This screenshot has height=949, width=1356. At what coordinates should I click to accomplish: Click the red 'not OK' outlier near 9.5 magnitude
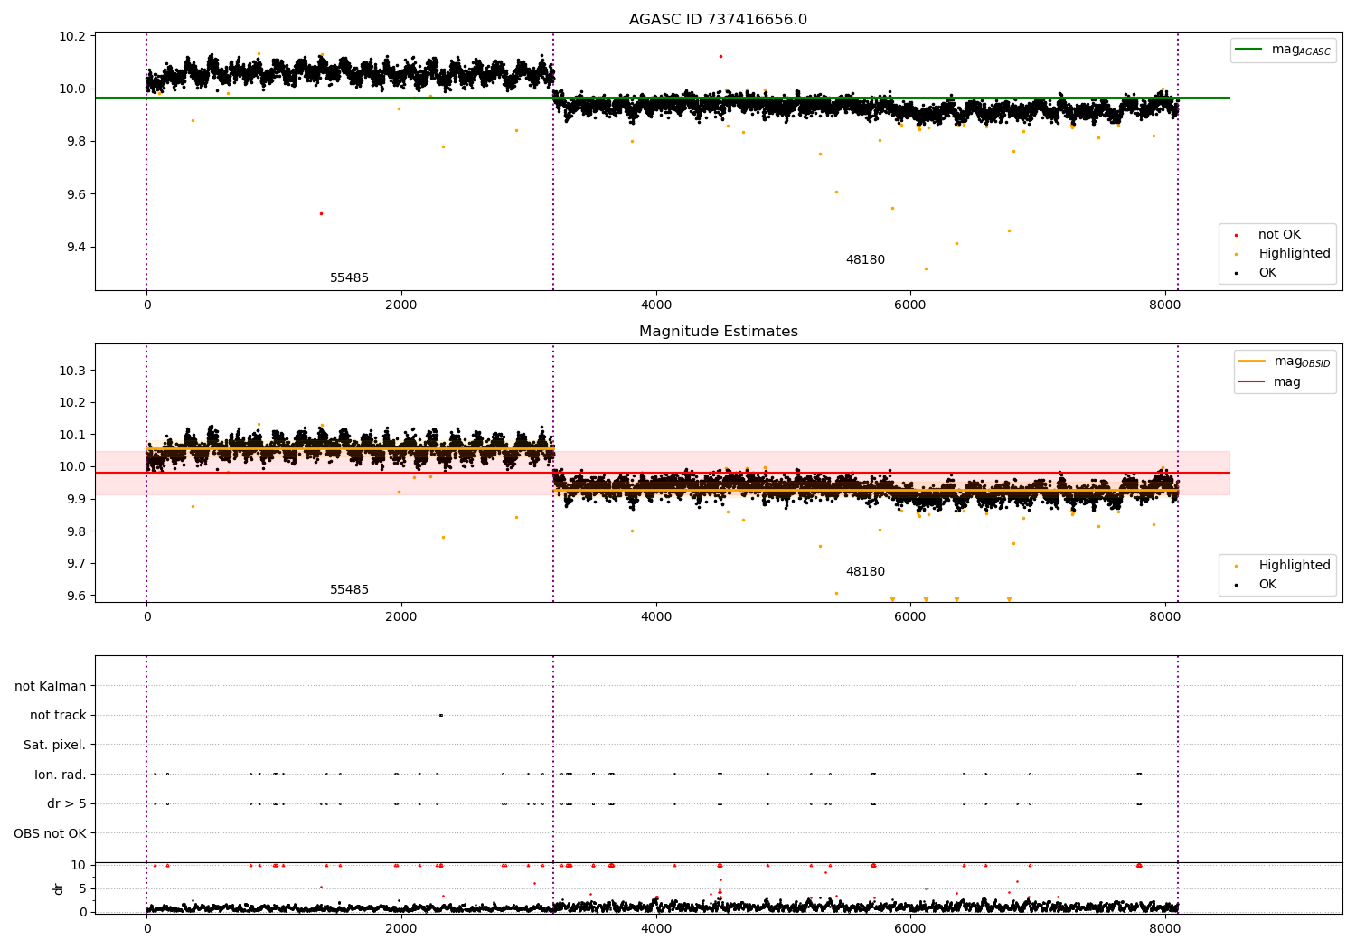pos(321,213)
